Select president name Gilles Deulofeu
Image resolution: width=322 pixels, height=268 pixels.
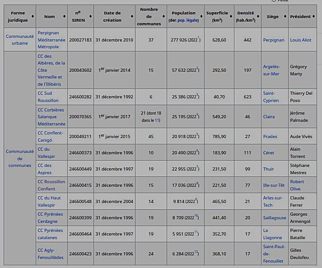[x=299, y=254]
